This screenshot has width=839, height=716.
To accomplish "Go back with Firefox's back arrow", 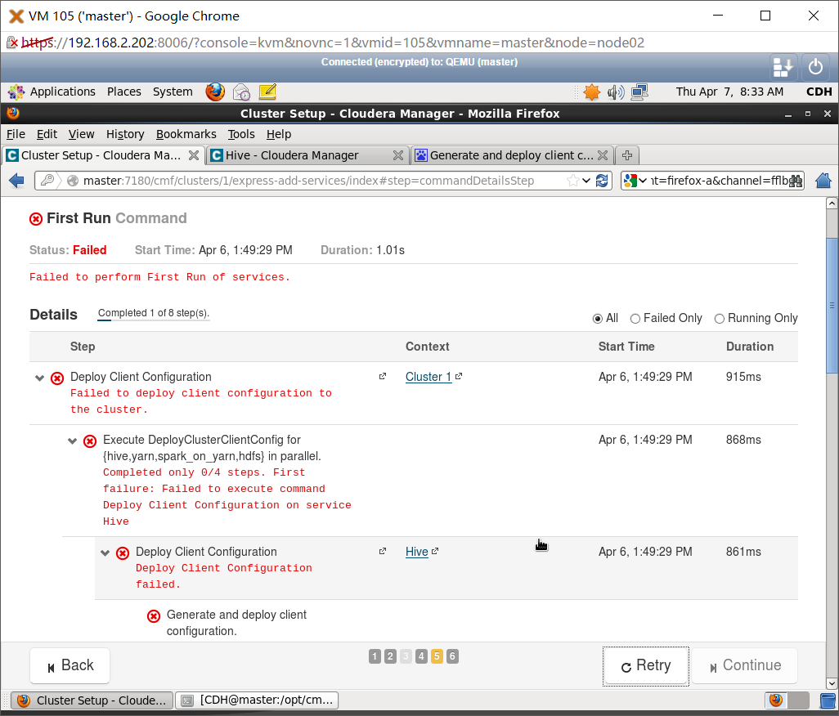I will click(x=16, y=181).
